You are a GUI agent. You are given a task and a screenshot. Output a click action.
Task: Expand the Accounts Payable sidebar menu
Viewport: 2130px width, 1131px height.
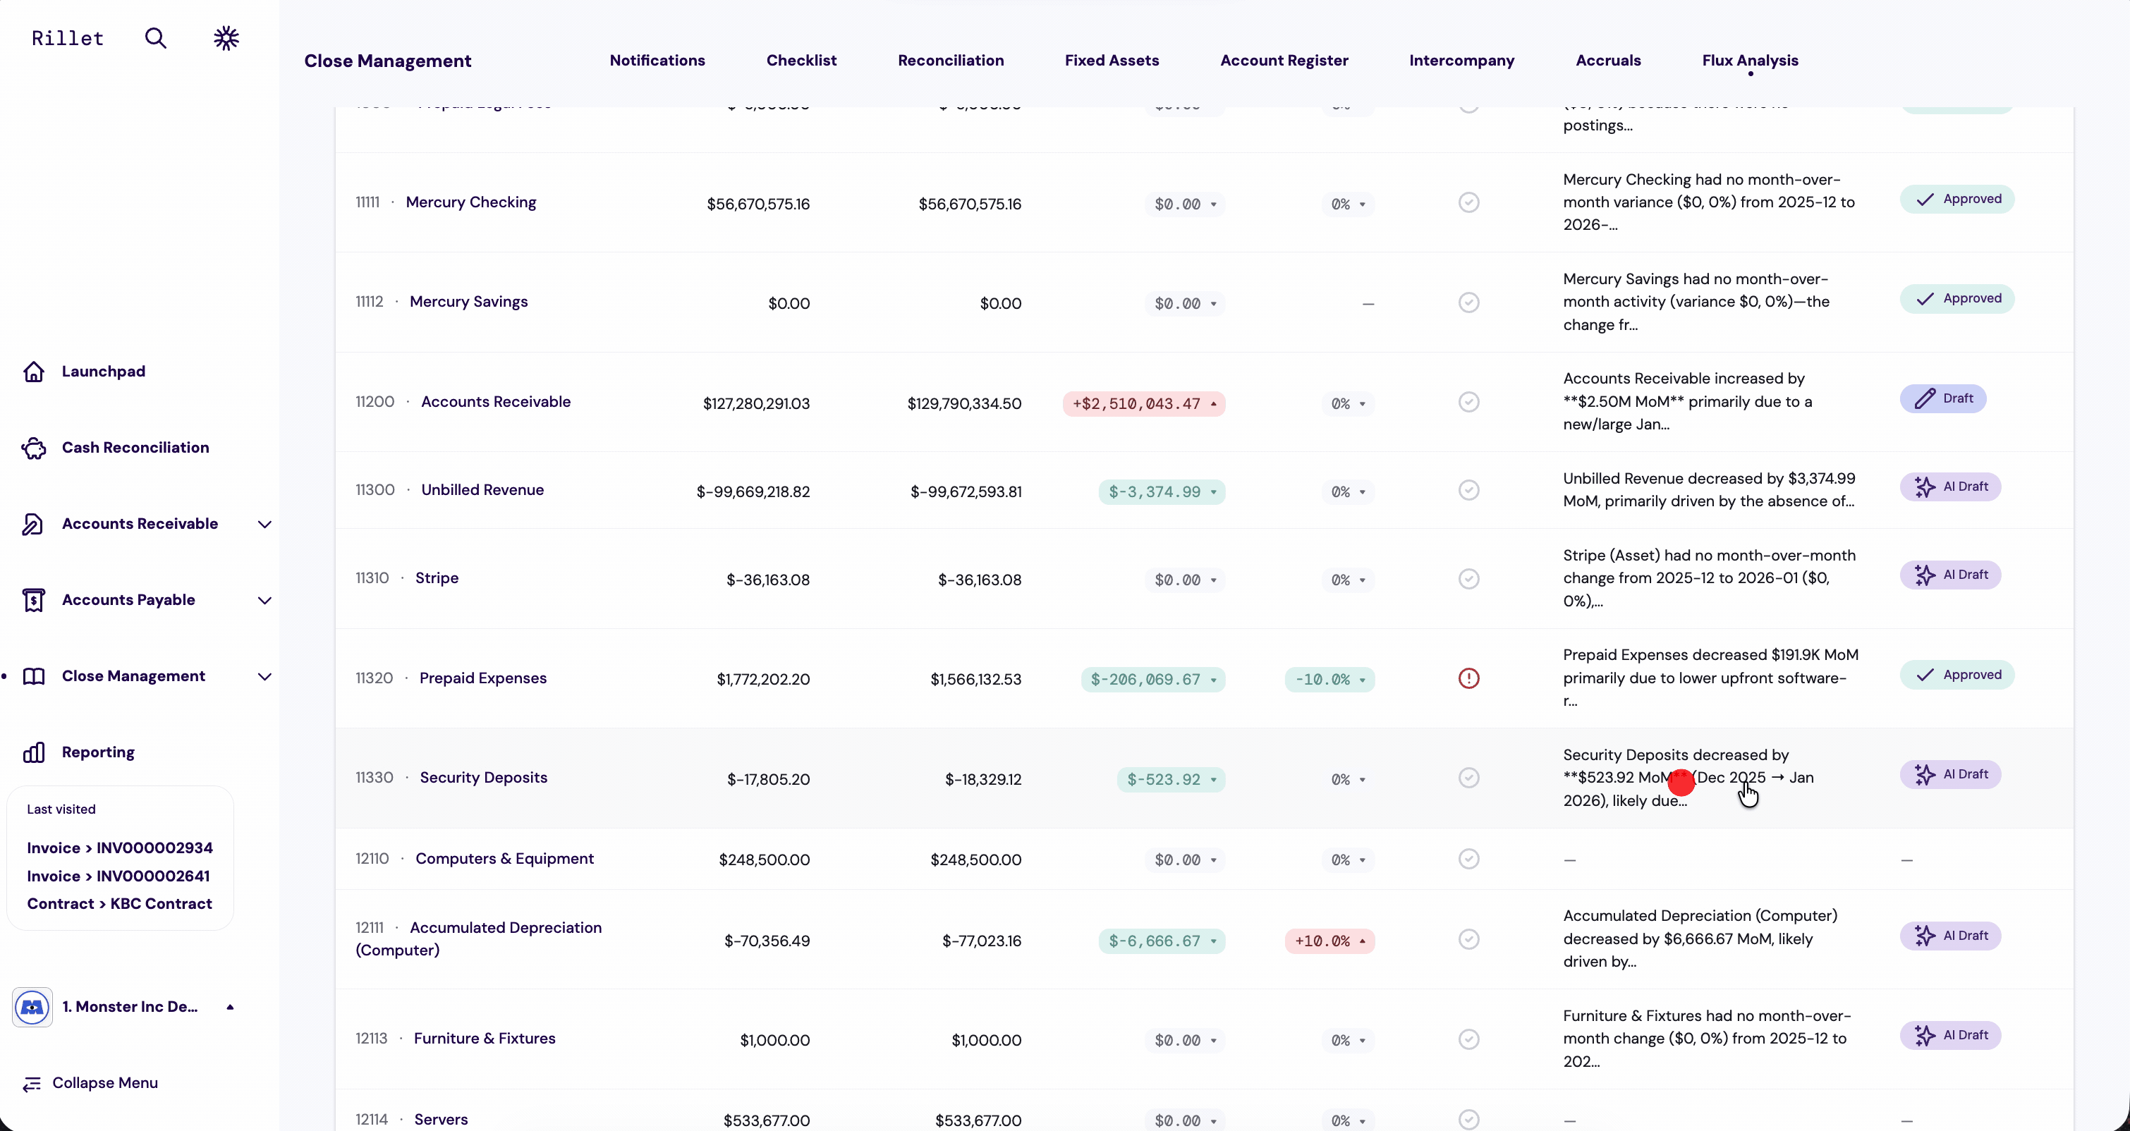pyautogui.click(x=264, y=600)
